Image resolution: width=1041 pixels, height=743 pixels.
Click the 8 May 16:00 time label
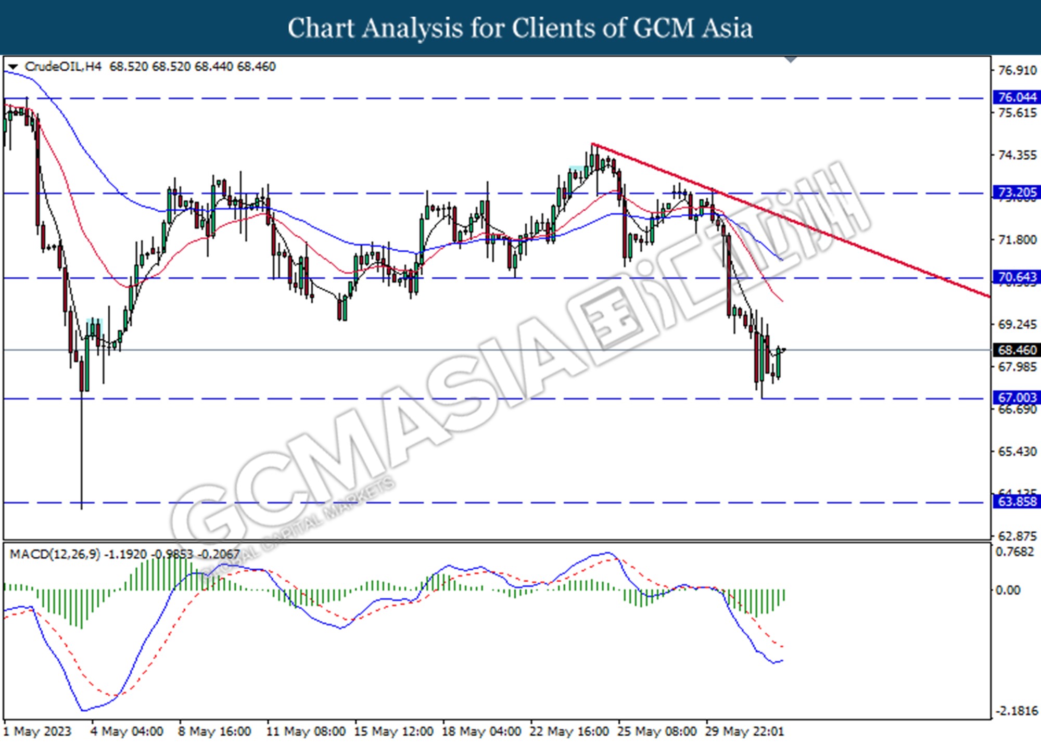pyautogui.click(x=214, y=732)
